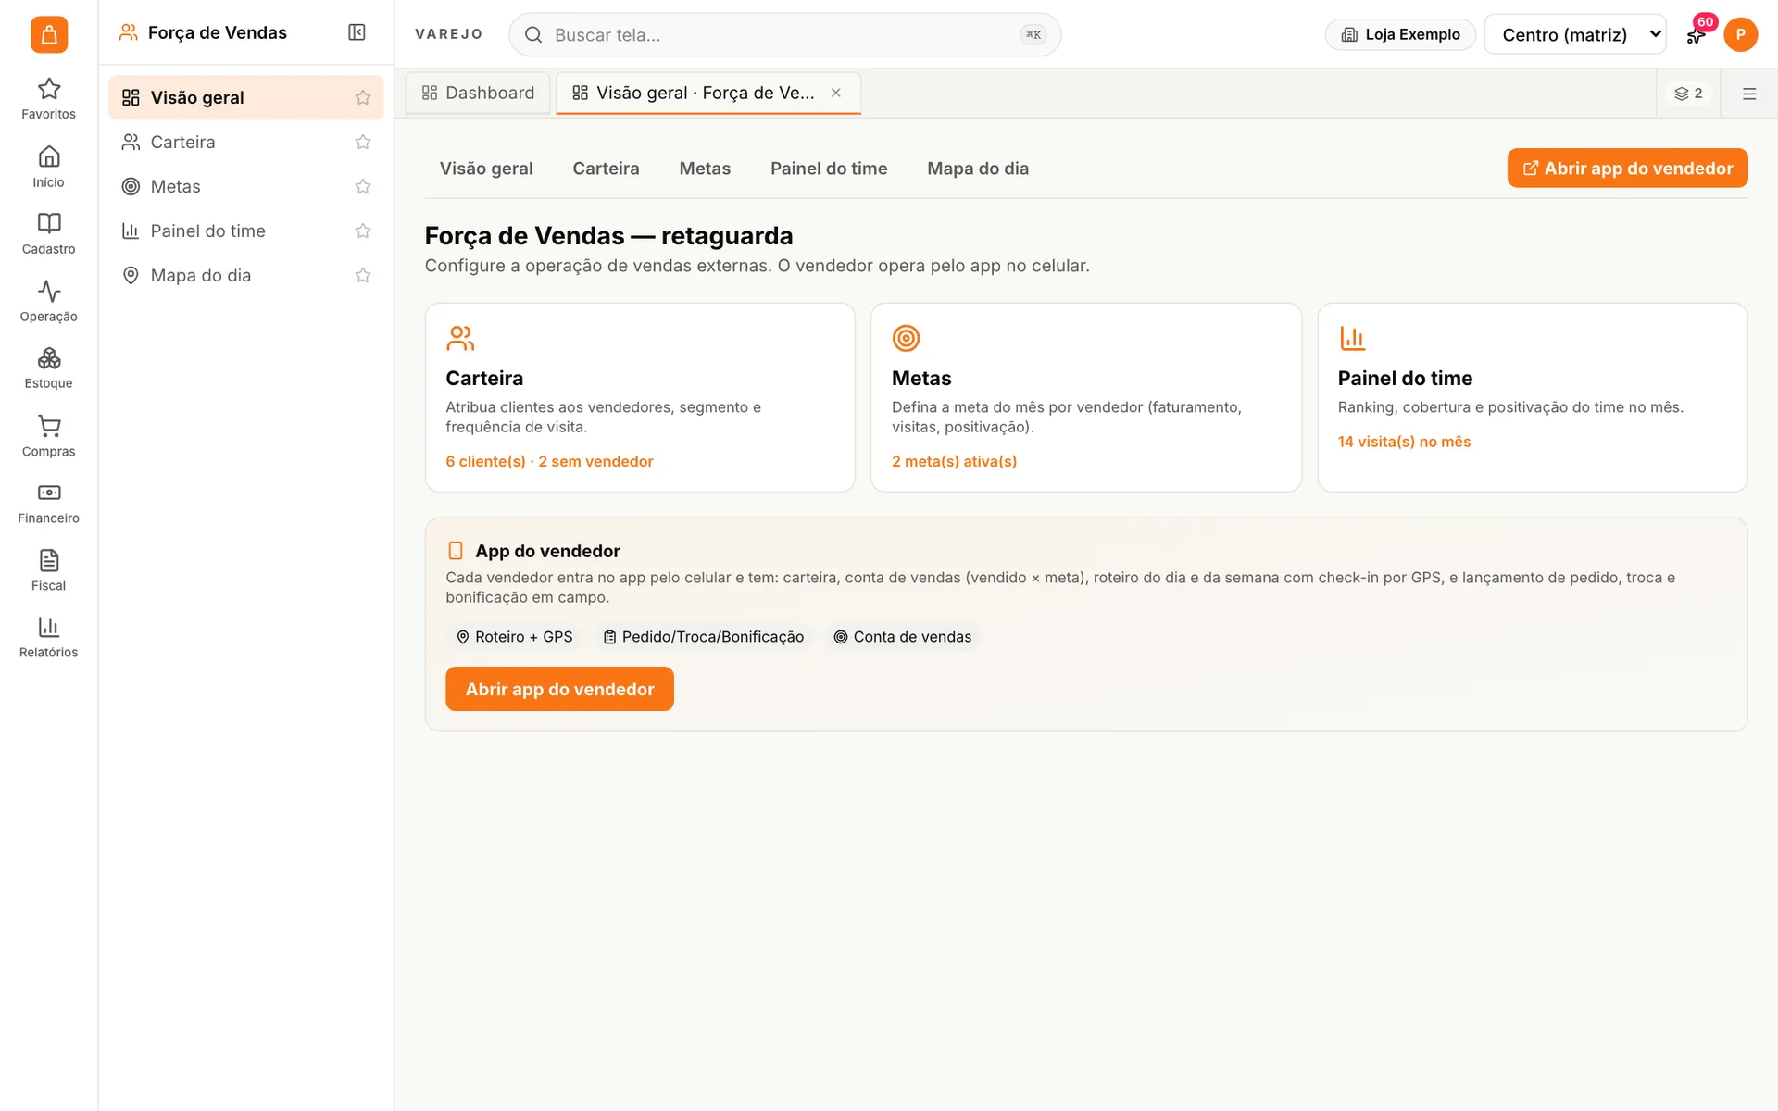The image size is (1778, 1111).
Task: Open the hamburger menu in the tab bar
Action: pos(1749,94)
